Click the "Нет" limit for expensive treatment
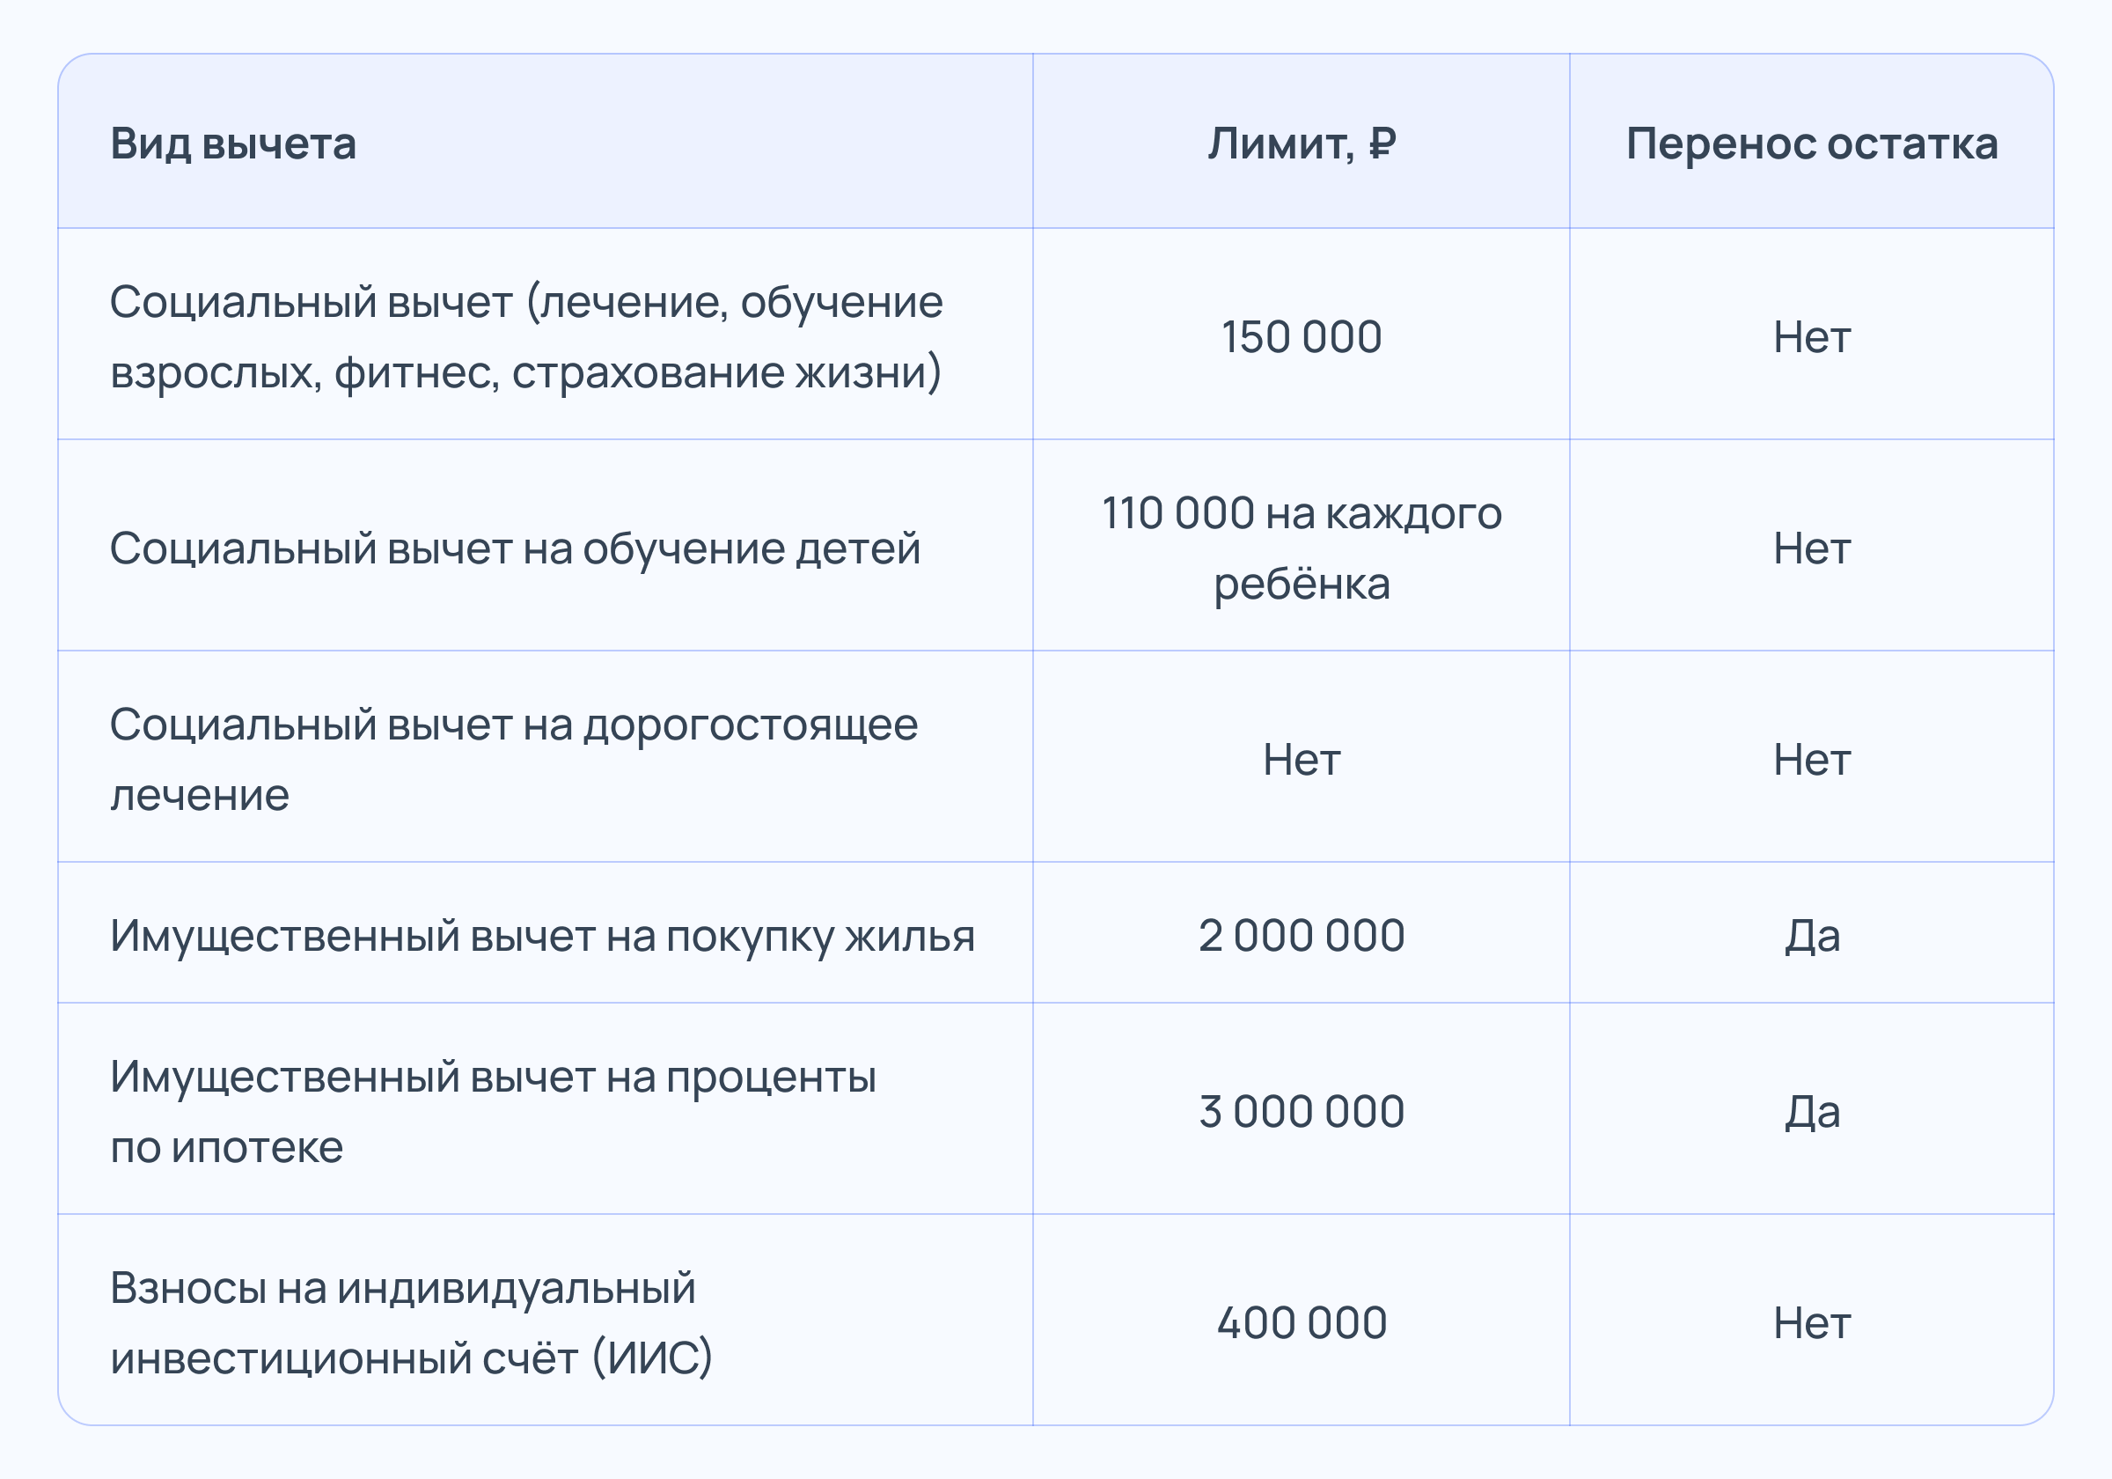2112x1479 pixels. 1301,761
